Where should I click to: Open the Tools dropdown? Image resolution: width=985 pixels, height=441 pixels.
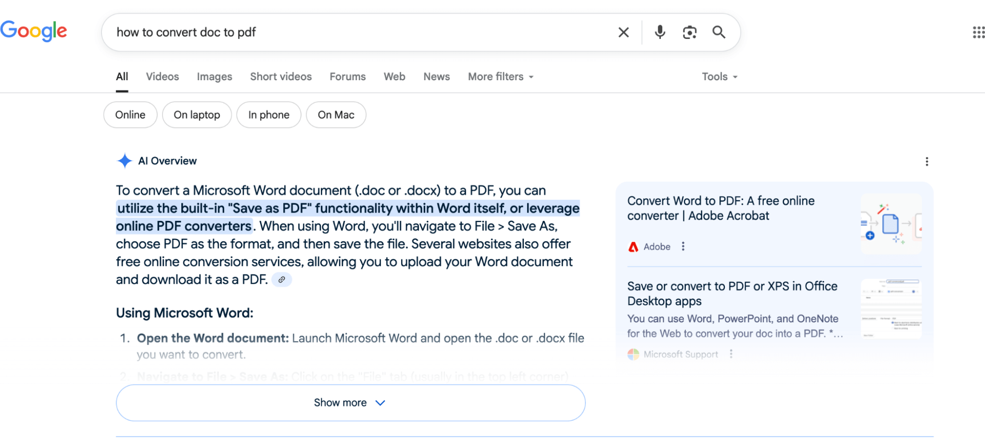click(x=719, y=77)
